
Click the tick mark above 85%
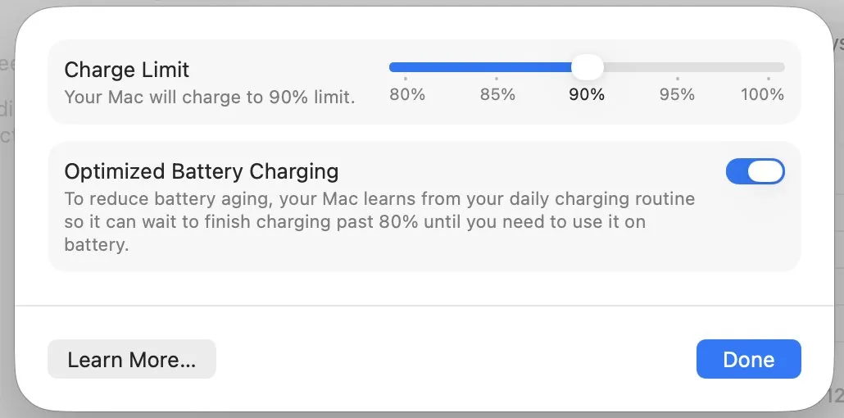click(497, 80)
